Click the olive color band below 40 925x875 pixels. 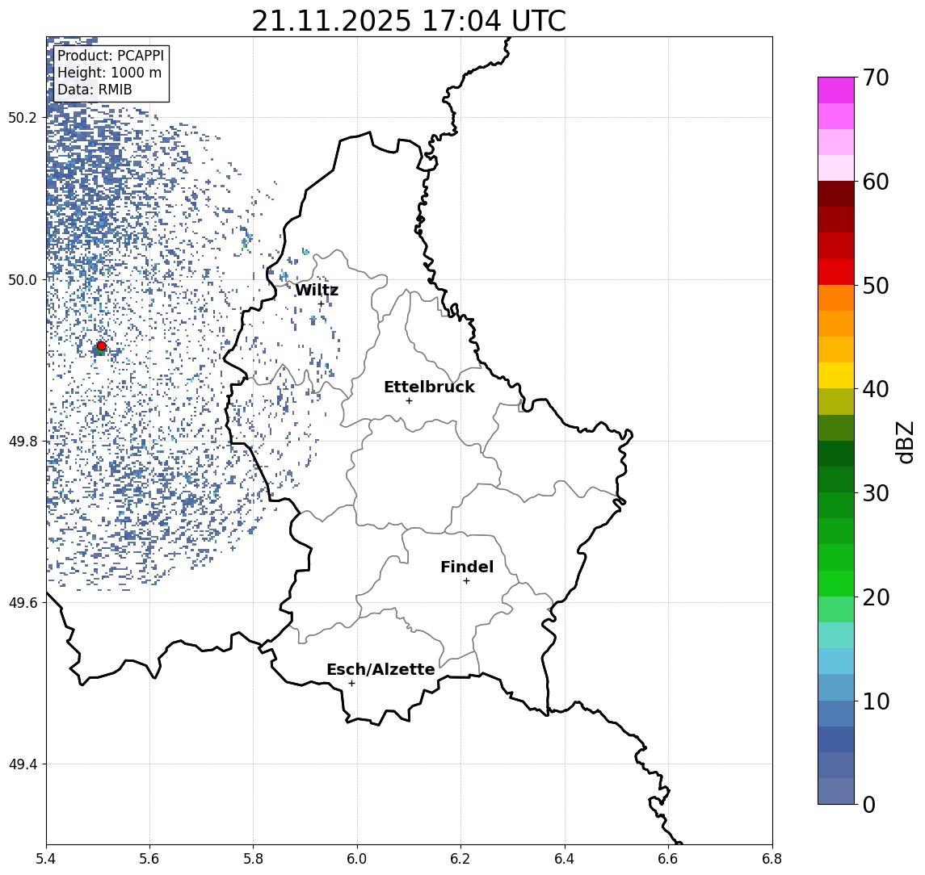[836, 401]
